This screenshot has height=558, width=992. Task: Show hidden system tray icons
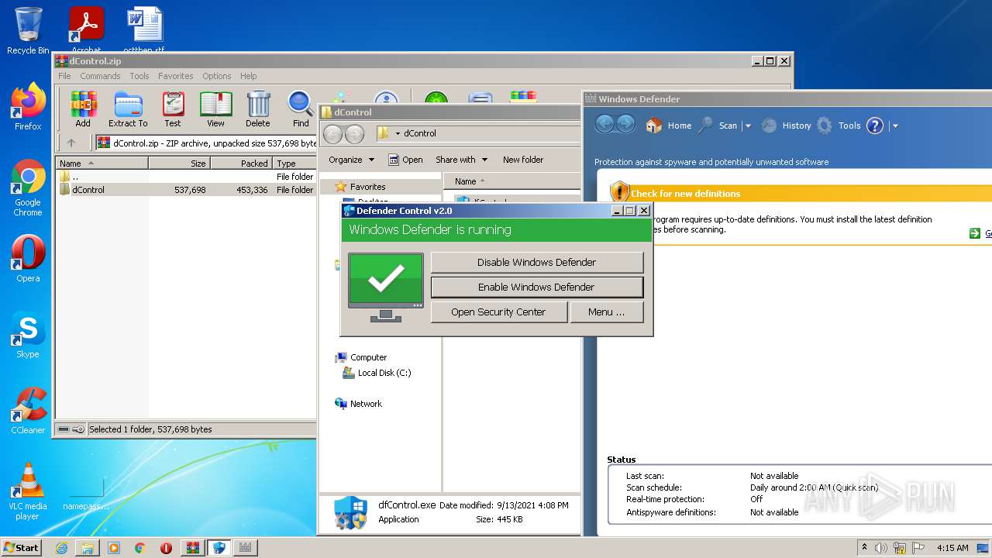[x=864, y=547]
